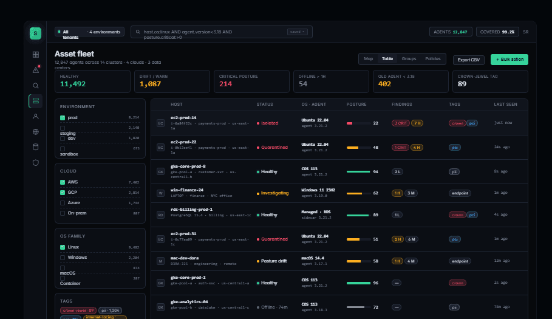The height and width of the screenshot is (319, 552).
Task: Open the saved queries dropdown
Action: 298,32
